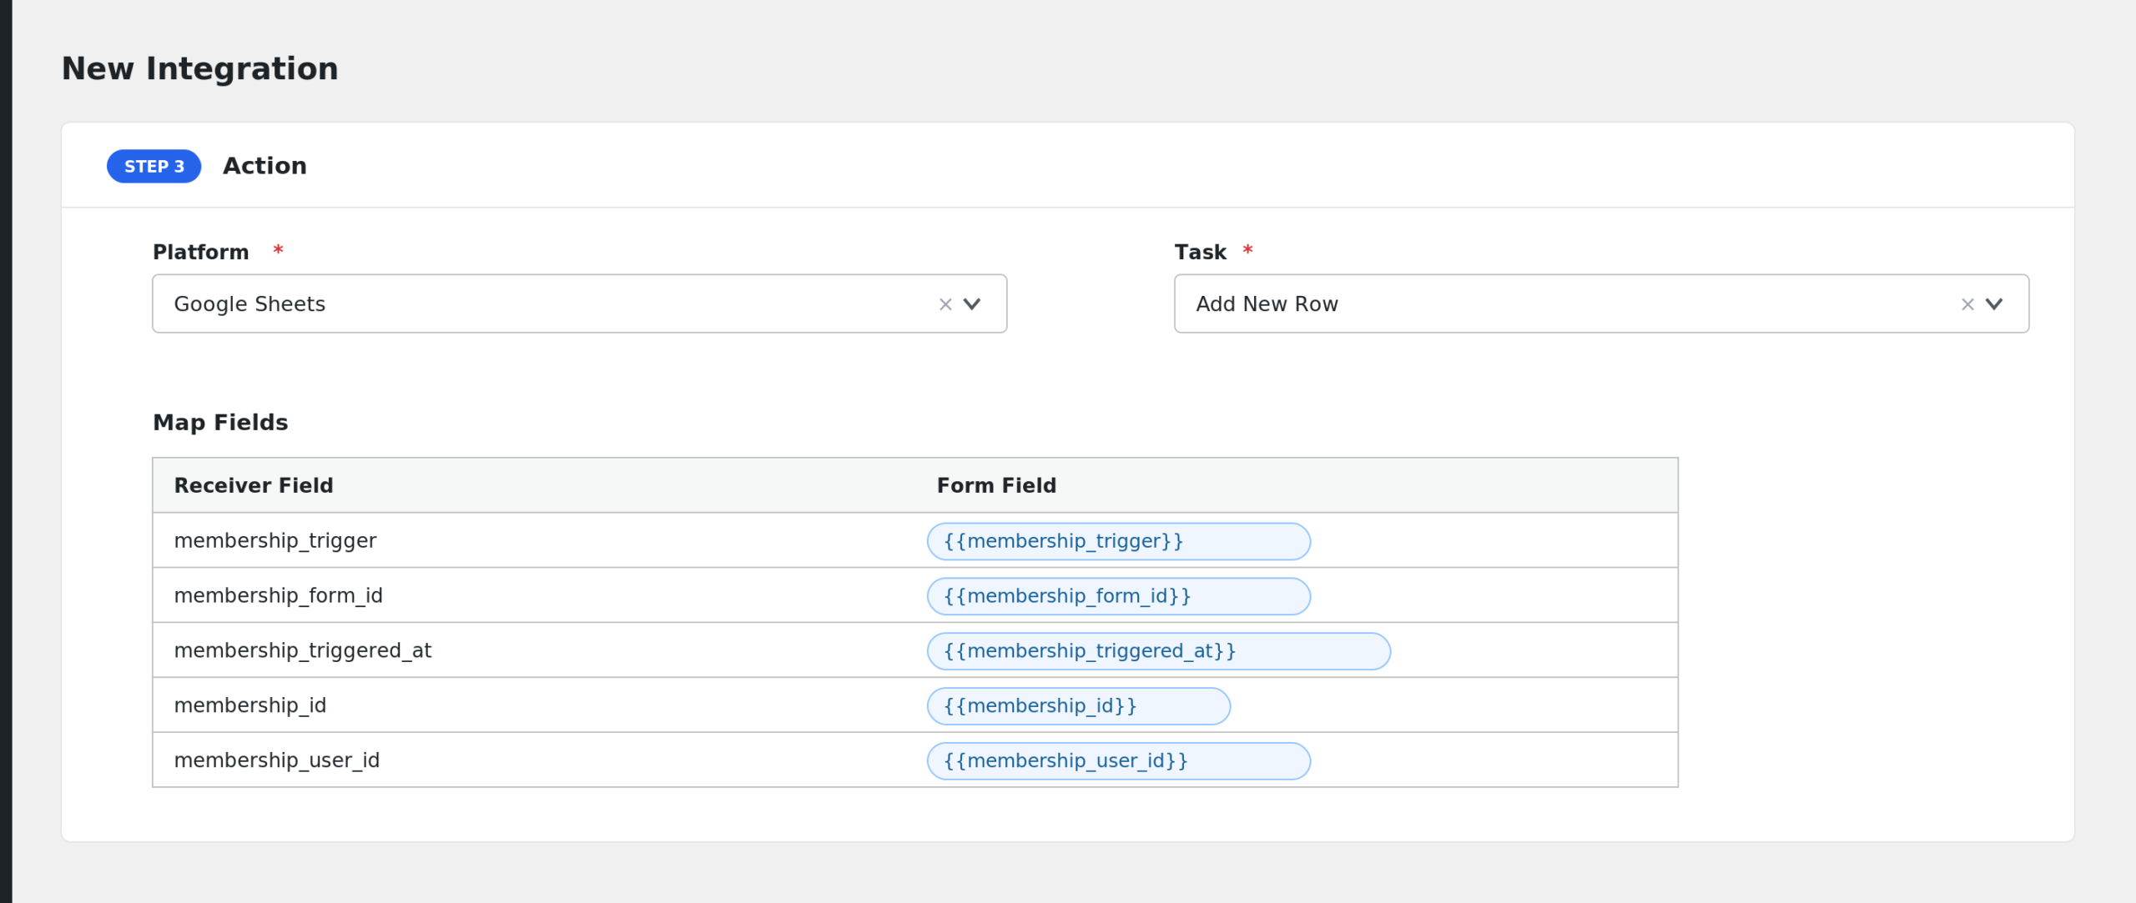Click the Action step heading
The width and height of the screenshot is (2136, 903).
264,166
